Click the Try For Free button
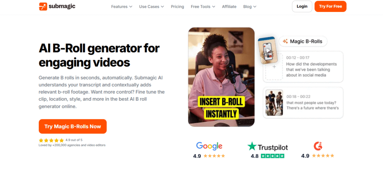This screenshot has width=383, height=178. click(x=330, y=6)
